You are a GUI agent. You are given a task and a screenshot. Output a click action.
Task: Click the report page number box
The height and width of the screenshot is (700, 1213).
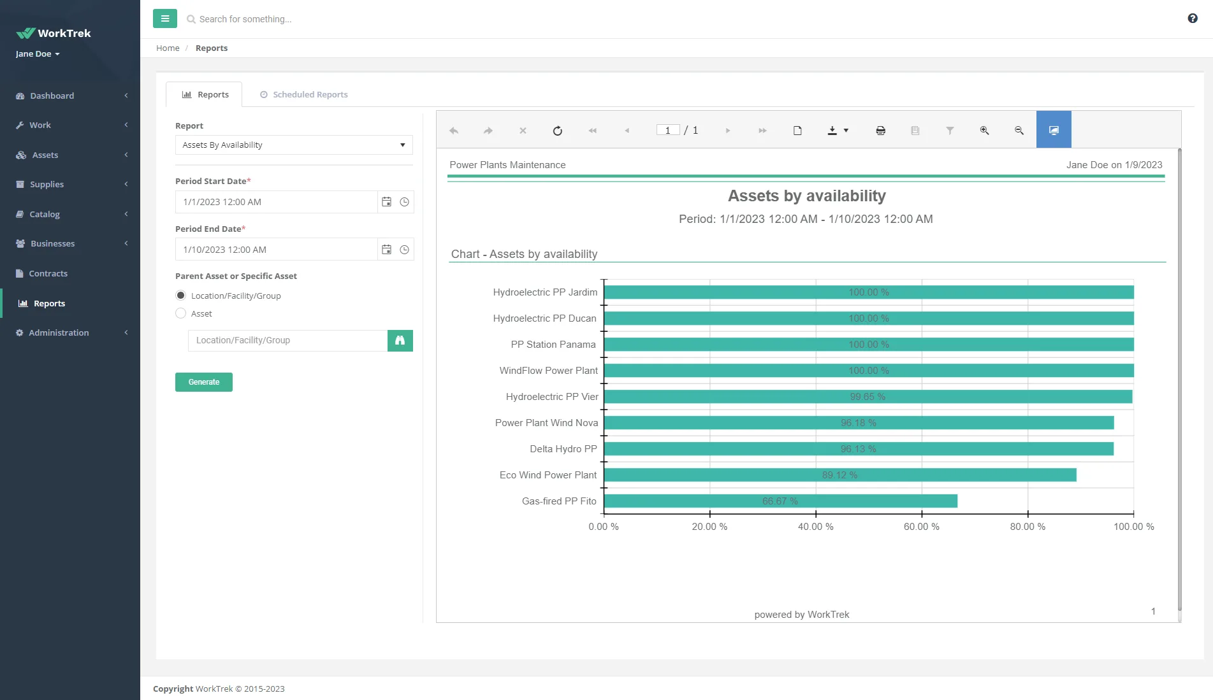coord(668,130)
